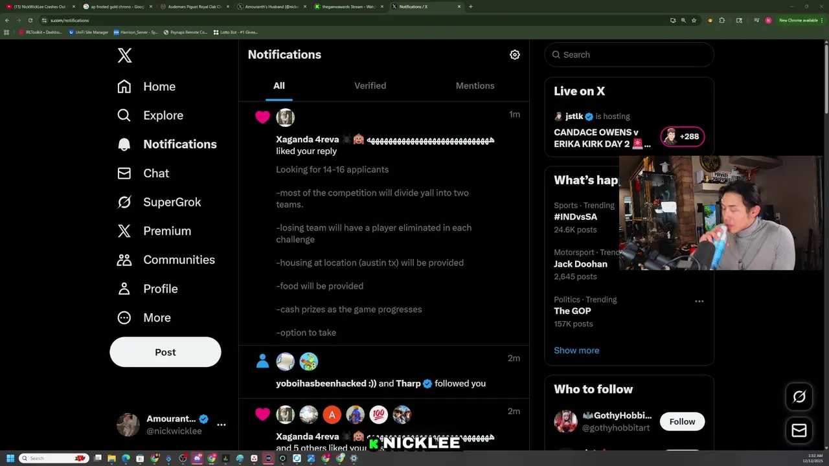Open UniFi Site Manager bookmark
The image size is (829, 466).
click(89, 32)
